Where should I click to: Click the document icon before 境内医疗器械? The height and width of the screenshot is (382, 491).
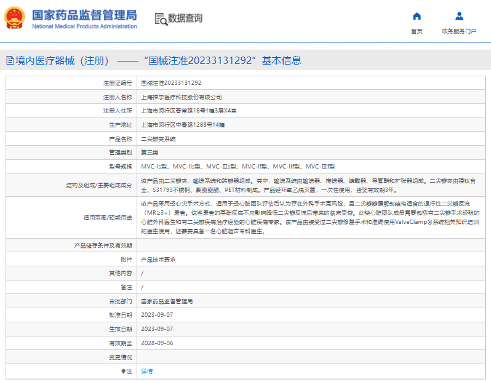coord(10,60)
